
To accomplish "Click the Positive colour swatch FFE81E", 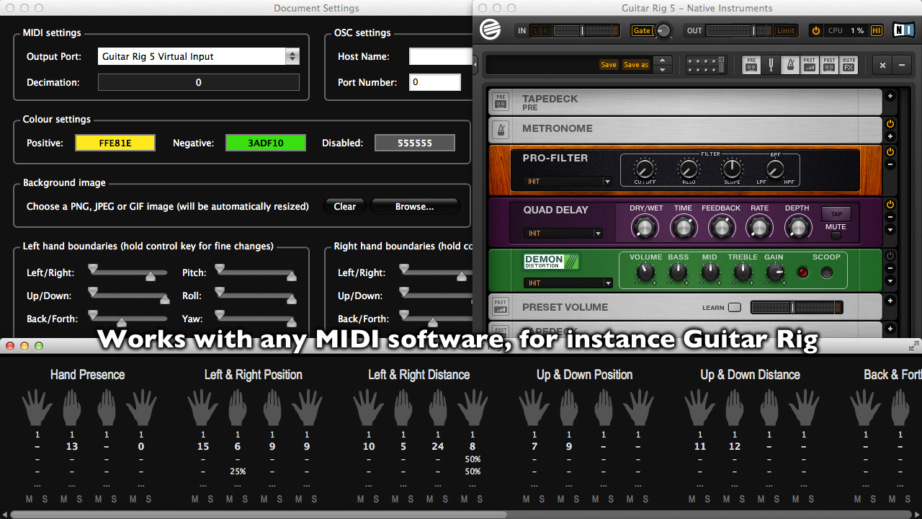I will click(115, 143).
